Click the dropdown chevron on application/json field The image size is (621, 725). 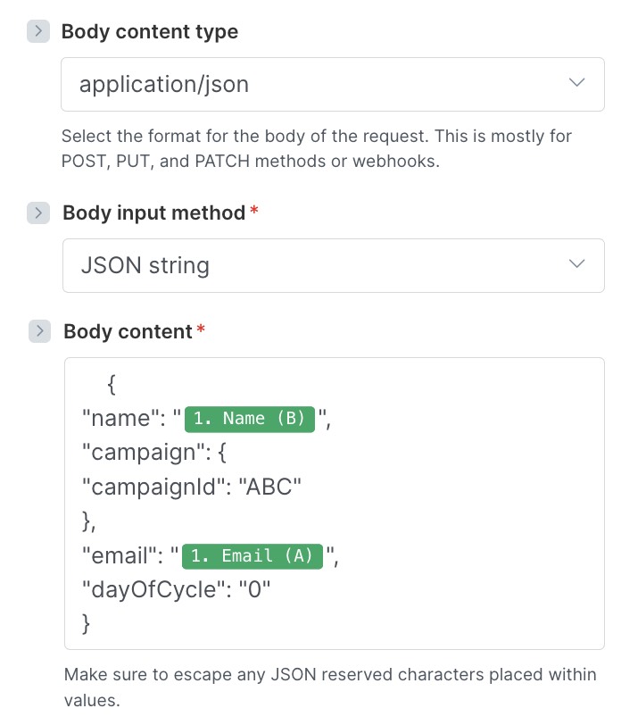(x=576, y=83)
